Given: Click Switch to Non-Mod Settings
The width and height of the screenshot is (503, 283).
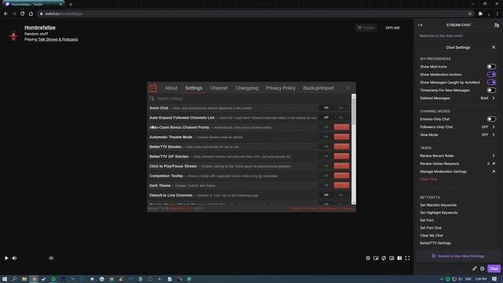Looking at the screenshot, I should pyautogui.click(x=457, y=256).
